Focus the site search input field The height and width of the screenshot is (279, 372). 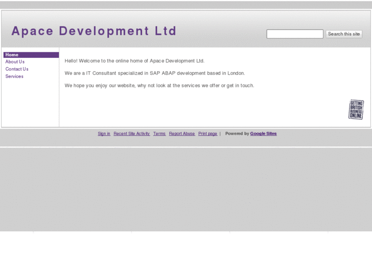[x=295, y=34]
